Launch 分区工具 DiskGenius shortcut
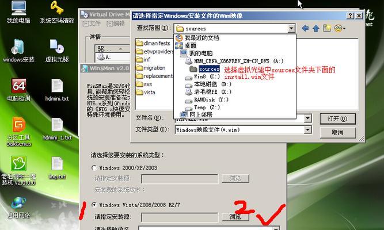This screenshot has height=230, width=384. click(x=18, y=132)
